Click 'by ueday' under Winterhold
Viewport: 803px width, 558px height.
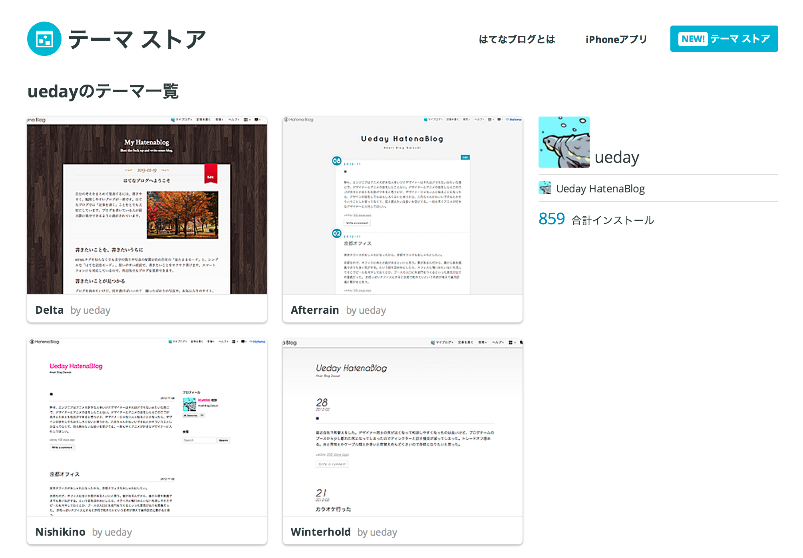(x=377, y=532)
